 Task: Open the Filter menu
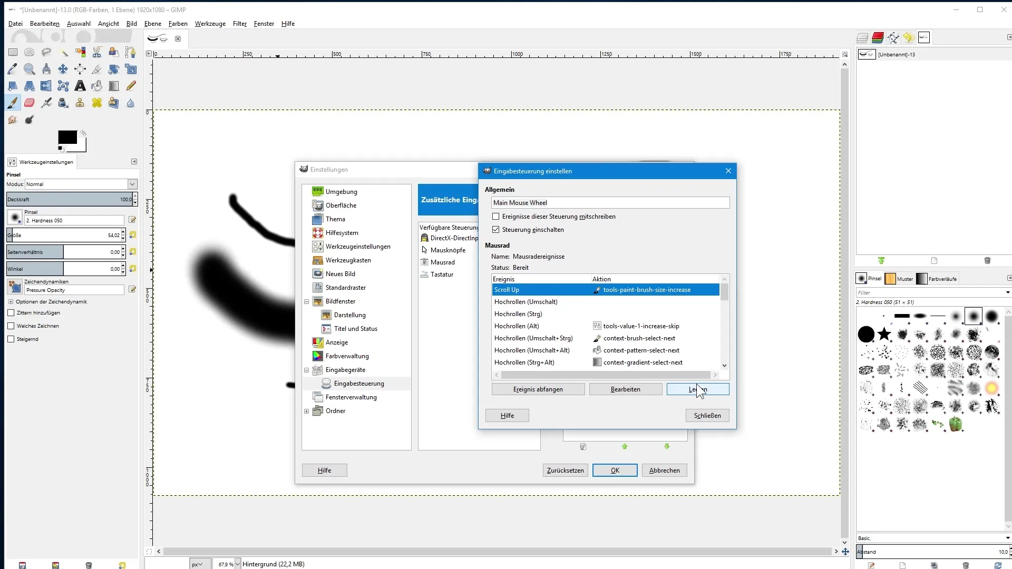(x=240, y=24)
